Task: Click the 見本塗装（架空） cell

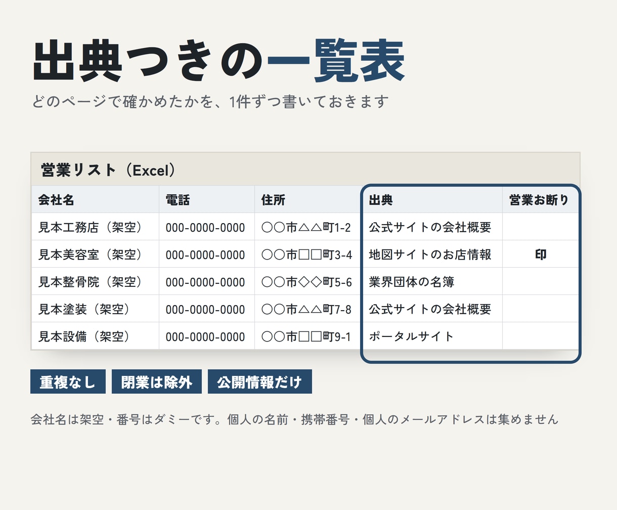Action: (x=95, y=309)
